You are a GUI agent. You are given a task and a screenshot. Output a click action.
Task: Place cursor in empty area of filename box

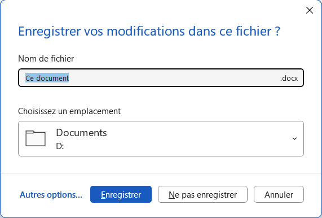174,78
